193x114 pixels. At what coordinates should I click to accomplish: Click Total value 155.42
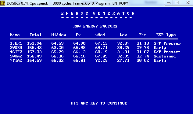click(34, 48)
